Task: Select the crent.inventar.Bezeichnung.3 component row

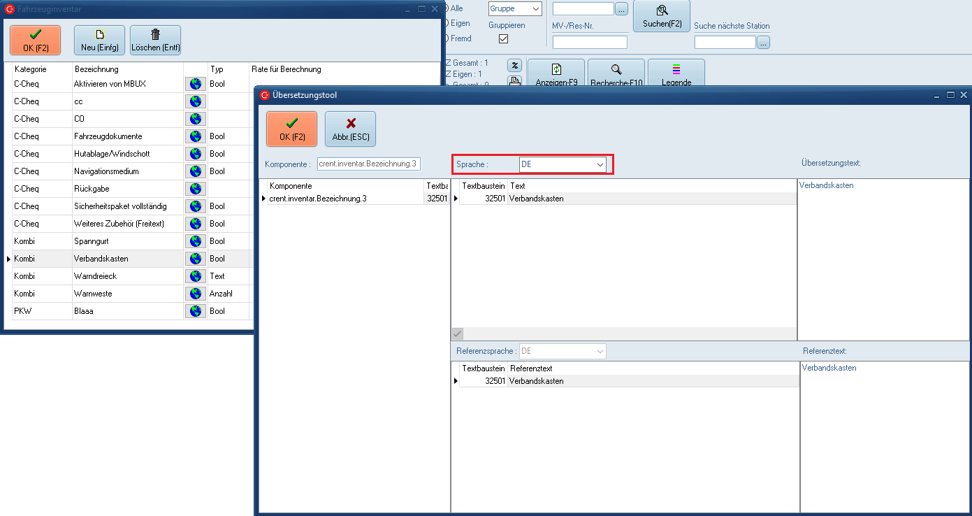Action: click(354, 199)
